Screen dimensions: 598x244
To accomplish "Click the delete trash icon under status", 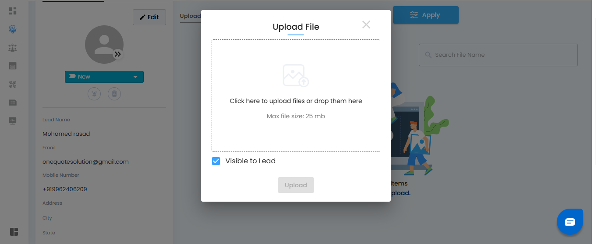I will [x=114, y=93].
